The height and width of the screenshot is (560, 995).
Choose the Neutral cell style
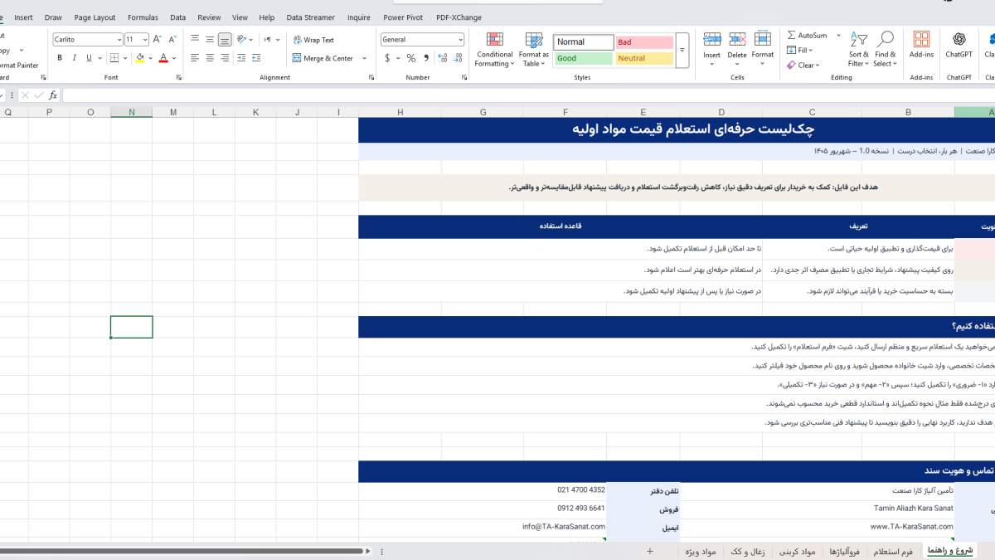pos(644,58)
